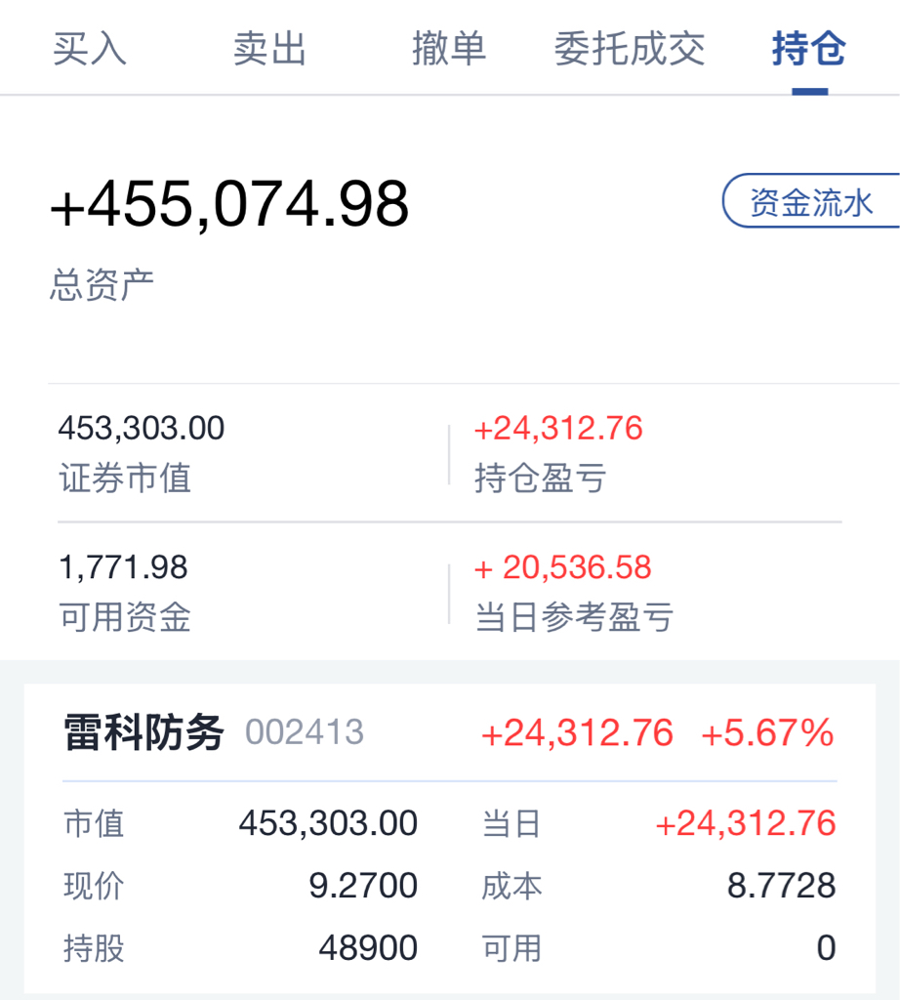The height and width of the screenshot is (1000, 900).
Task: Click the 可用 value 0 in 雷科防务 card
Action: coord(826,947)
